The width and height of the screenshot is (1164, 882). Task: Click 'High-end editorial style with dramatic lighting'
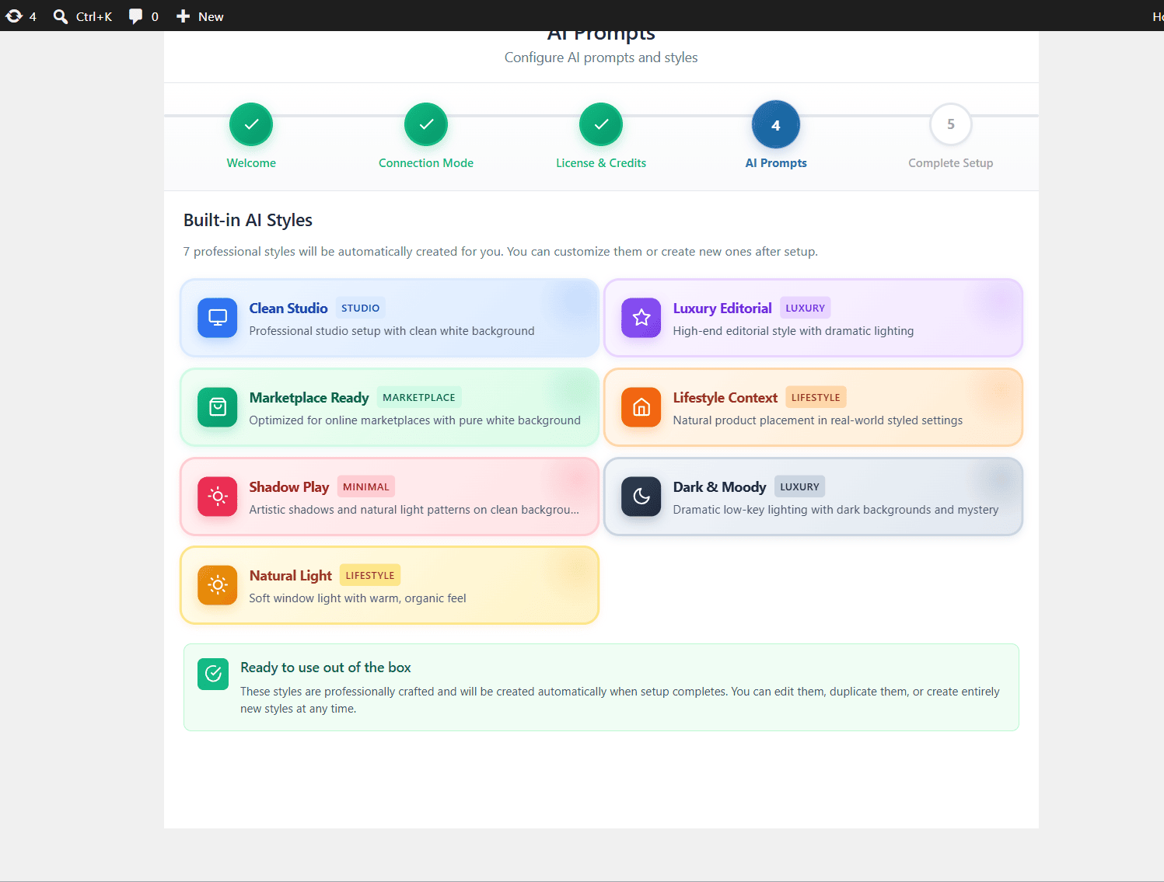coord(793,331)
